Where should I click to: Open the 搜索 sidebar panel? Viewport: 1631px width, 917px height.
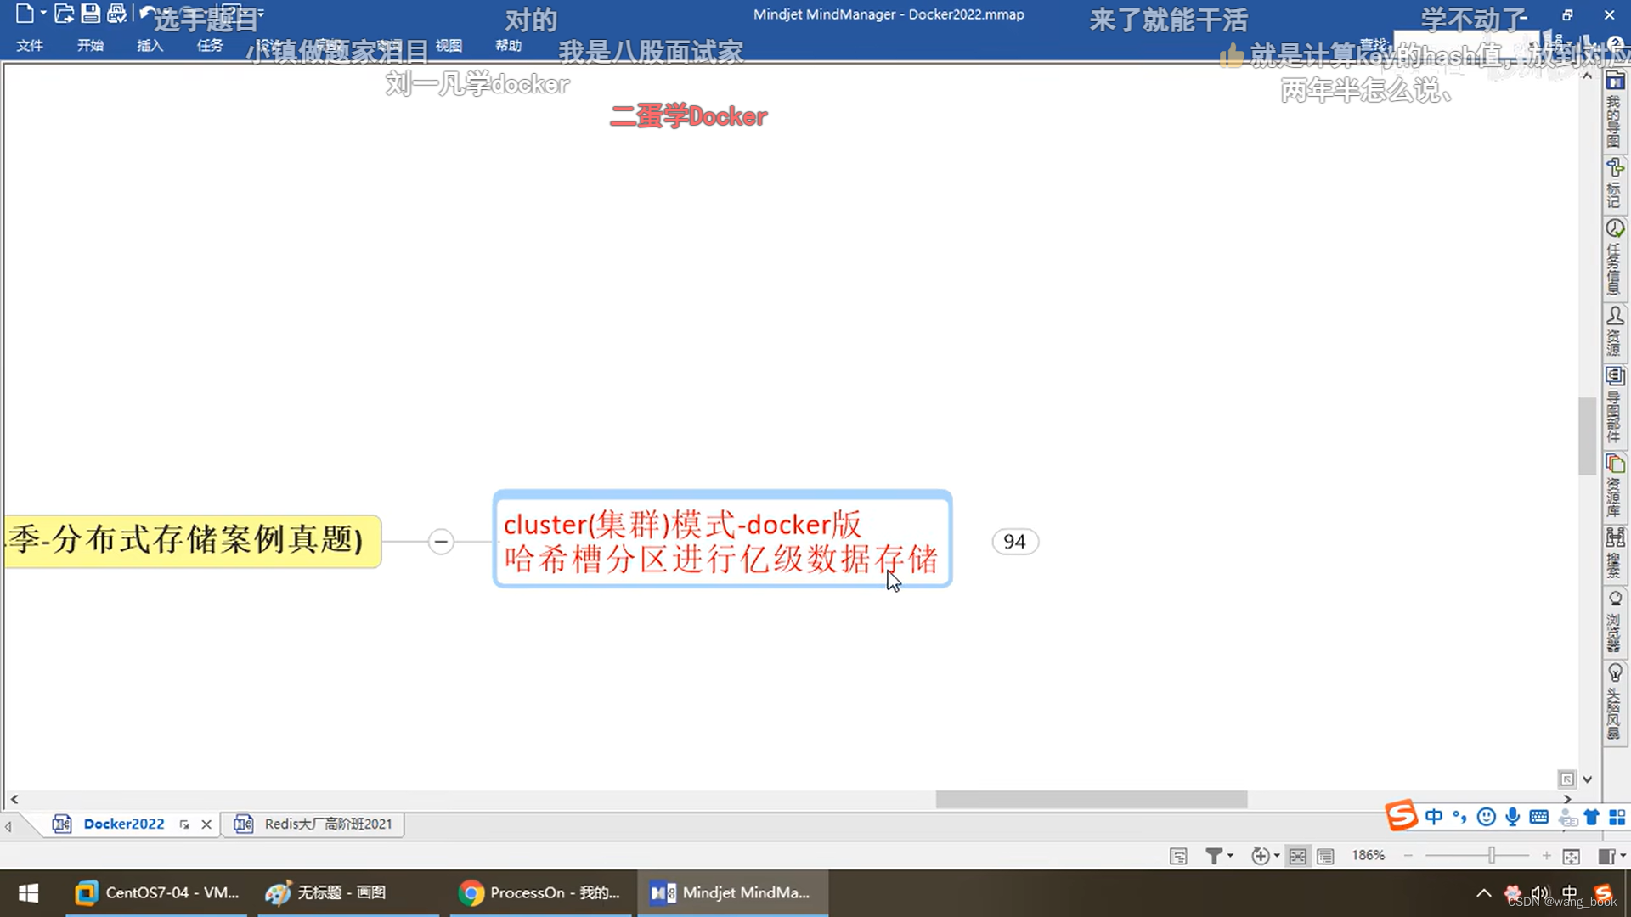tap(1615, 552)
